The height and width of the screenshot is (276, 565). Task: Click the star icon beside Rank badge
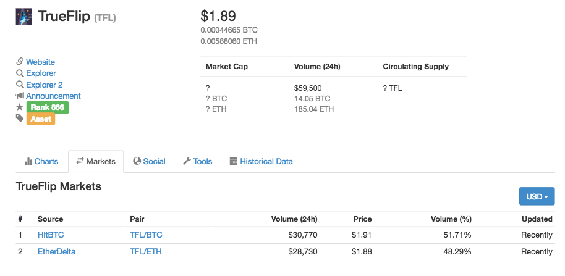pos(20,107)
